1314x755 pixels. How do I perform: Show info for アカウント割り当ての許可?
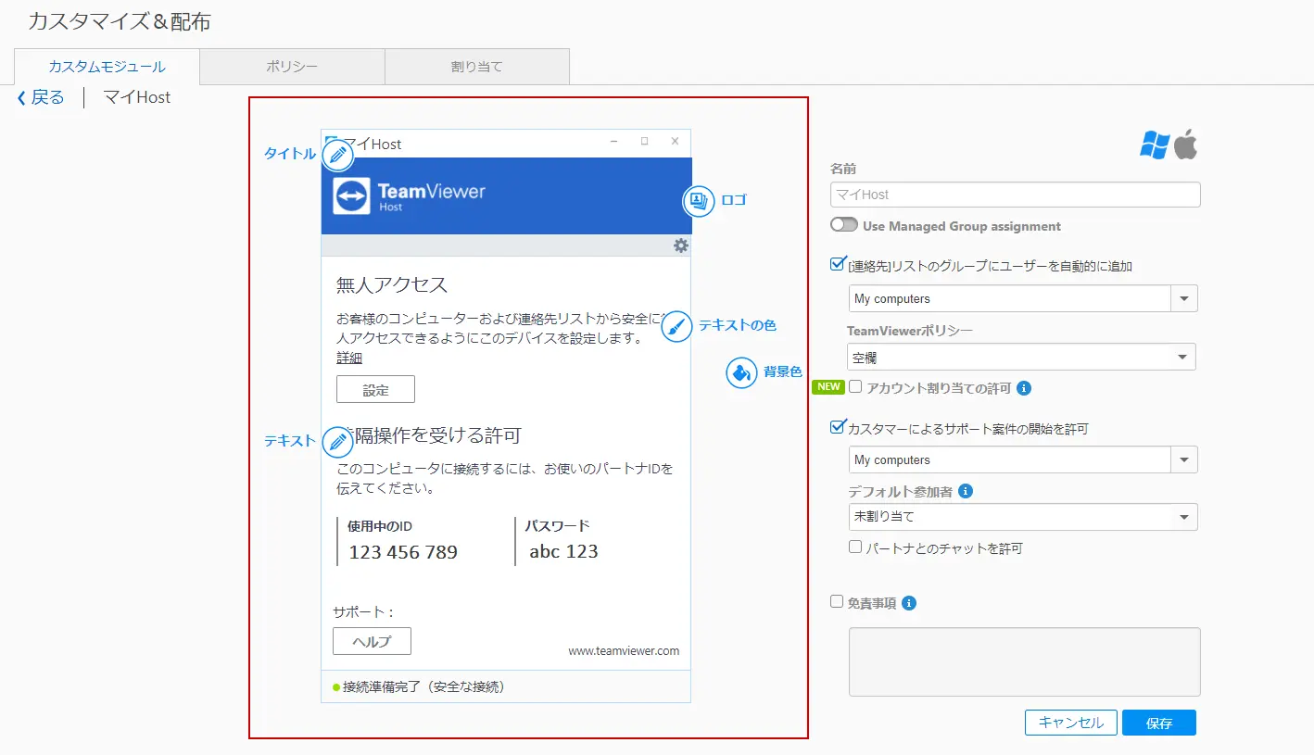1024,388
